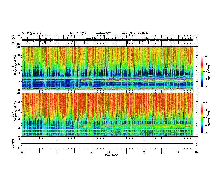This screenshot has width=221, height=171.
Task: Click the 8 kHz tick on ch.1 frequency axis
Action: 19,55
